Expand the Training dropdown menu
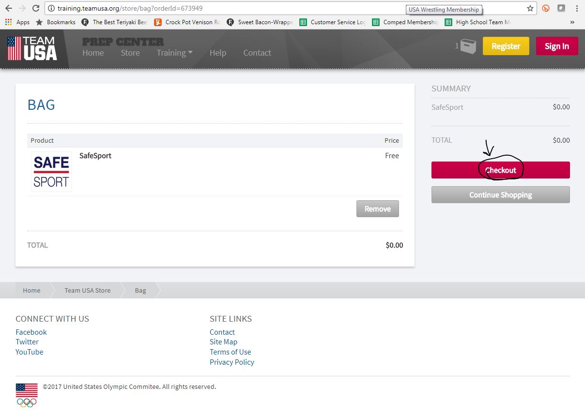 [174, 53]
